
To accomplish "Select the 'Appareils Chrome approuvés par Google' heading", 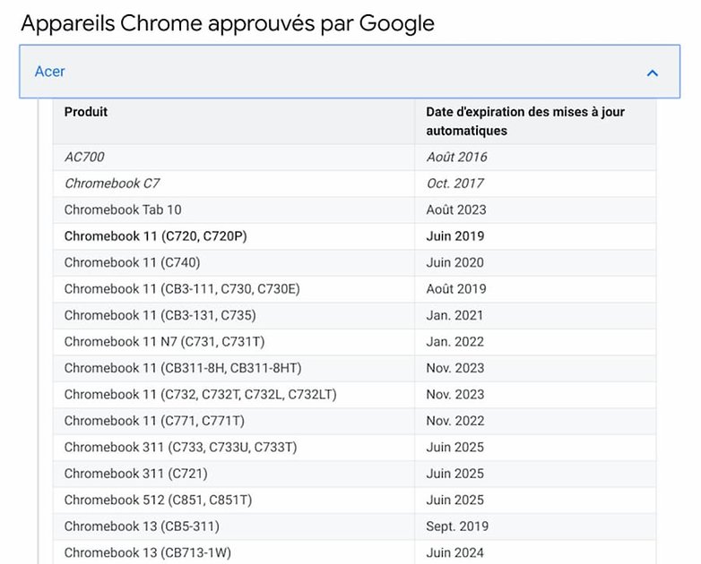I will [x=228, y=23].
